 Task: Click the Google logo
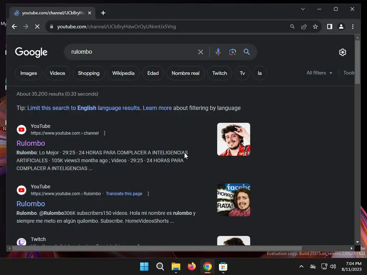(31, 52)
